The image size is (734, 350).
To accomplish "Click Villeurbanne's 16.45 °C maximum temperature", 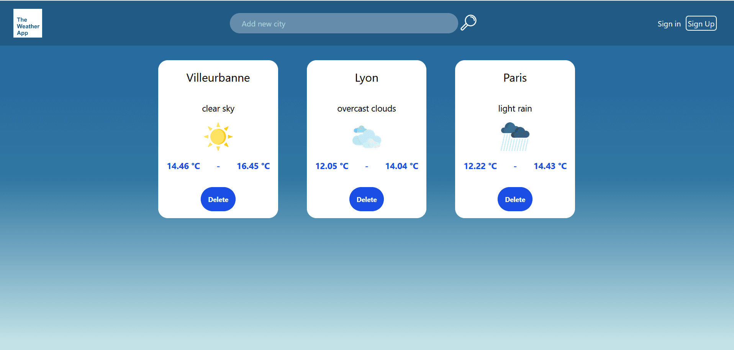I will 253,166.
